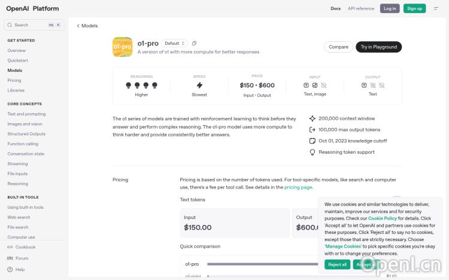Viewport: 449px width, 280px height.
Task: Go back via the Models chevron
Action: pyautogui.click(x=78, y=26)
